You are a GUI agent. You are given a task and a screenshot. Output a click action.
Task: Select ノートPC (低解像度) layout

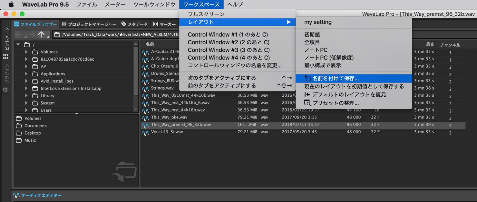(354, 57)
